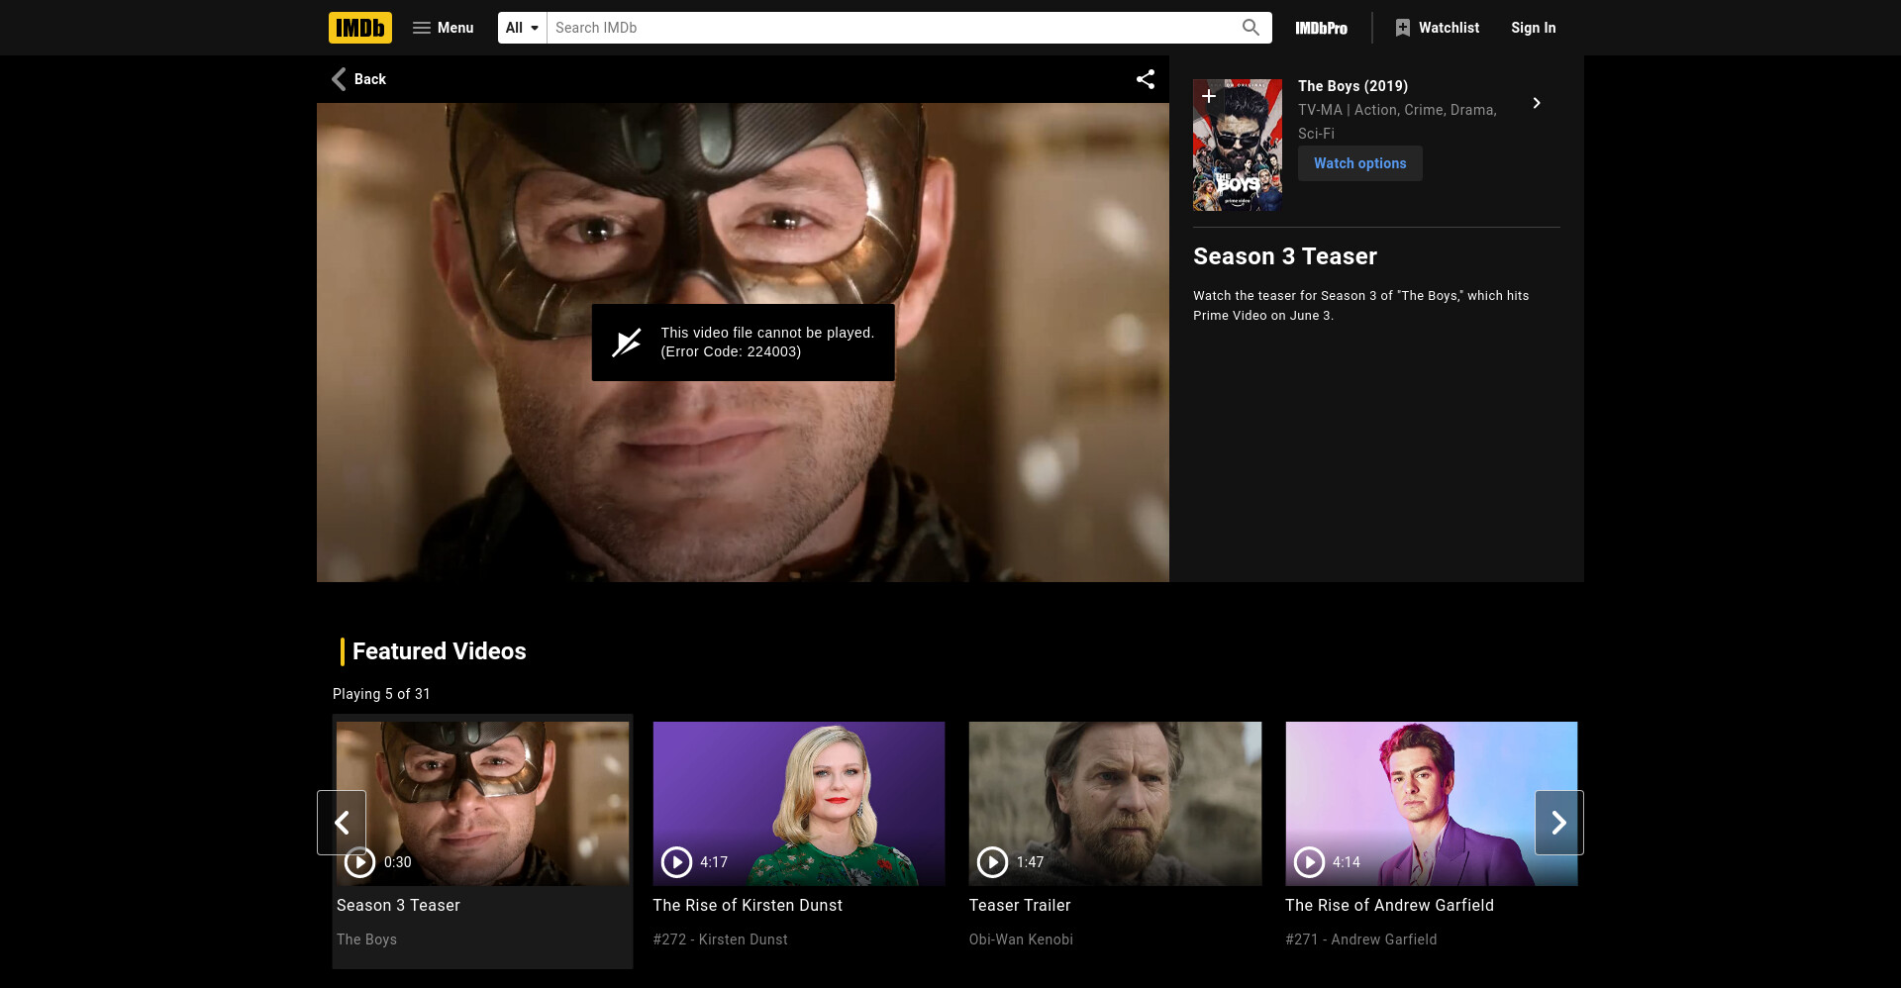1901x988 pixels.
Task: Show next featured videos
Action: pos(1559,823)
